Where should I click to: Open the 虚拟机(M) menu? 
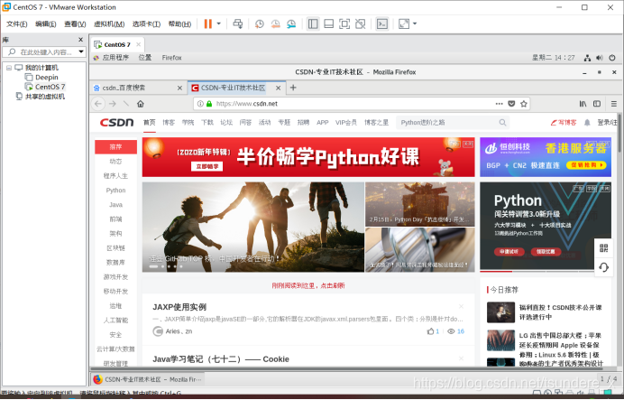click(x=109, y=24)
